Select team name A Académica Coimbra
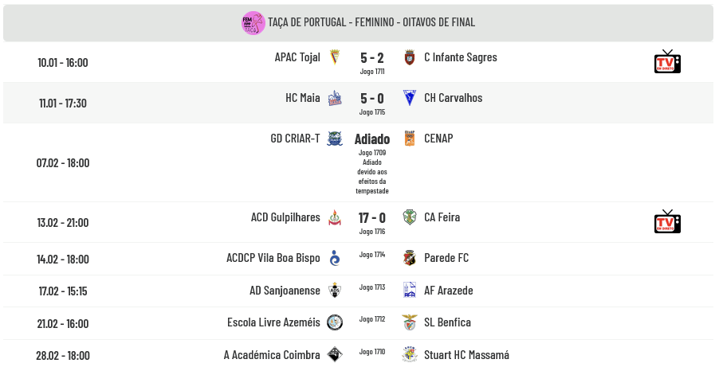Screen dimensions: 719x371 [x=272, y=355]
